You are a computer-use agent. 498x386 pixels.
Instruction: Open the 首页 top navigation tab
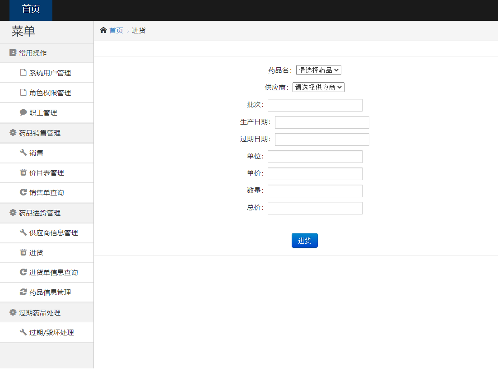tap(30, 10)
